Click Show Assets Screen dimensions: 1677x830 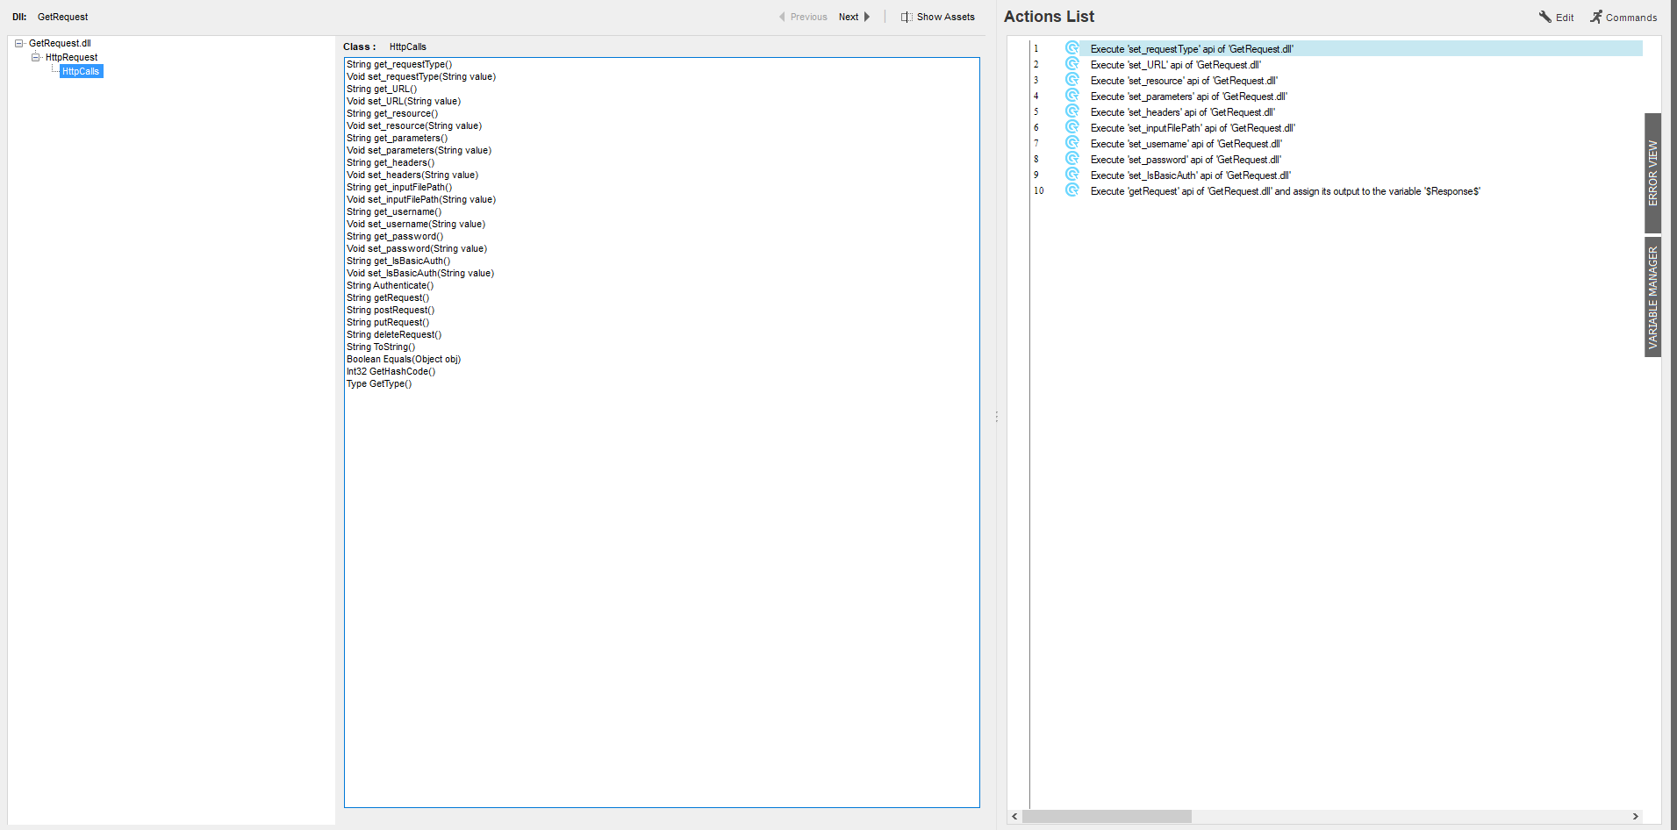coord(938,17)
